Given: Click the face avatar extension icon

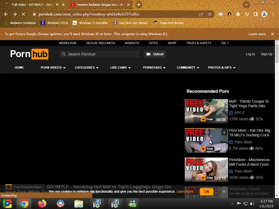Looking at the screenshot, I should point(229,14).
